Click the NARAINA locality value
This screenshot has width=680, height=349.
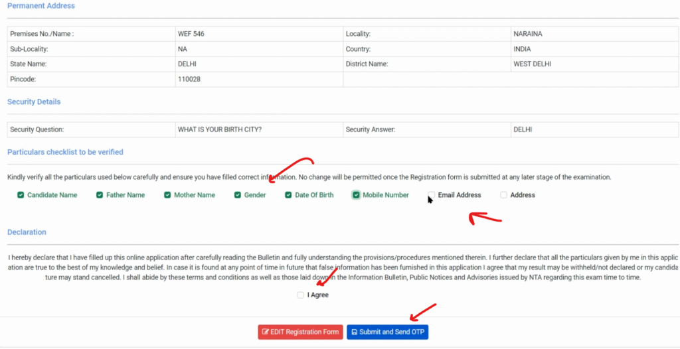[x=528, y=34]
